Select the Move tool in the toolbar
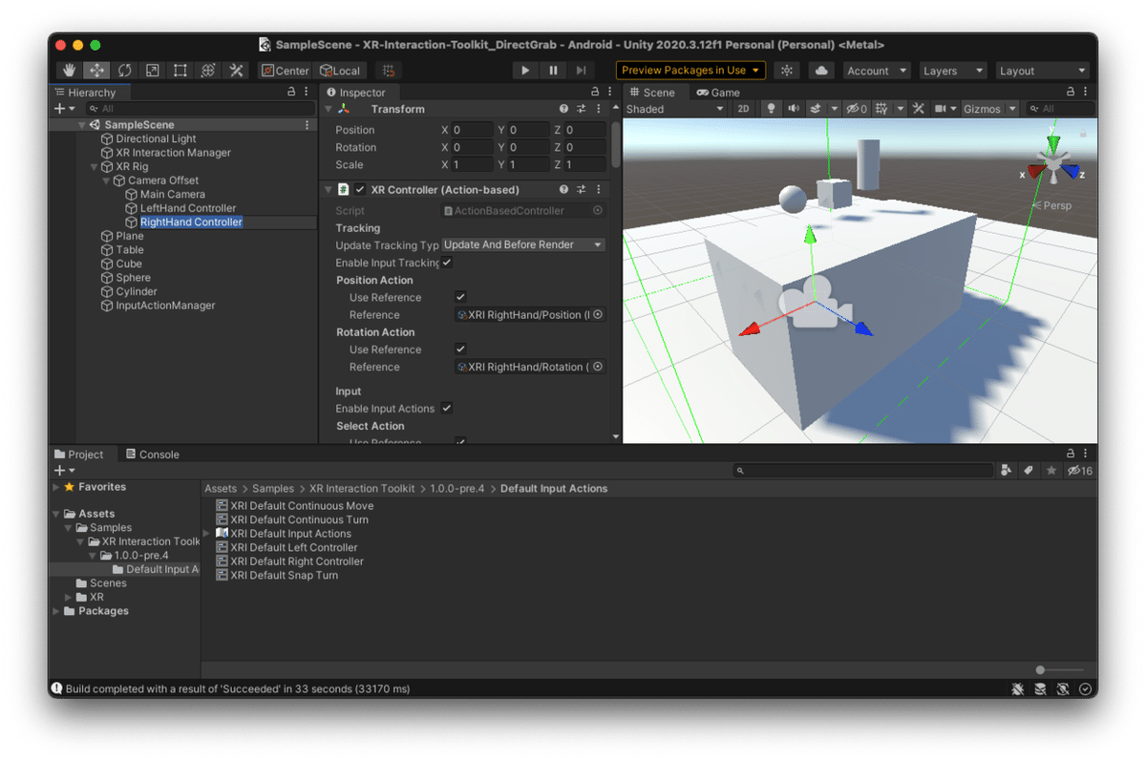 [x=96, y=71]
